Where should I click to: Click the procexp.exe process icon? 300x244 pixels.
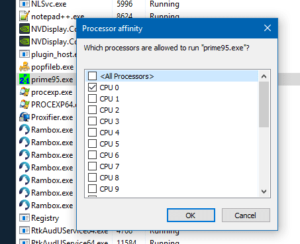tap(25, 92)
